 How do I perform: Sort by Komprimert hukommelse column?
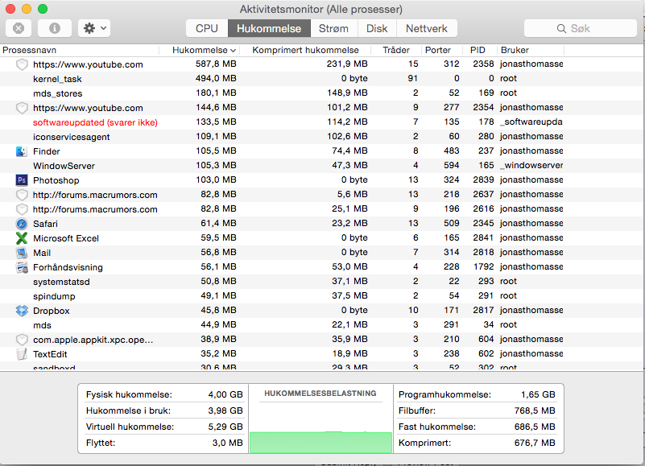305,50
